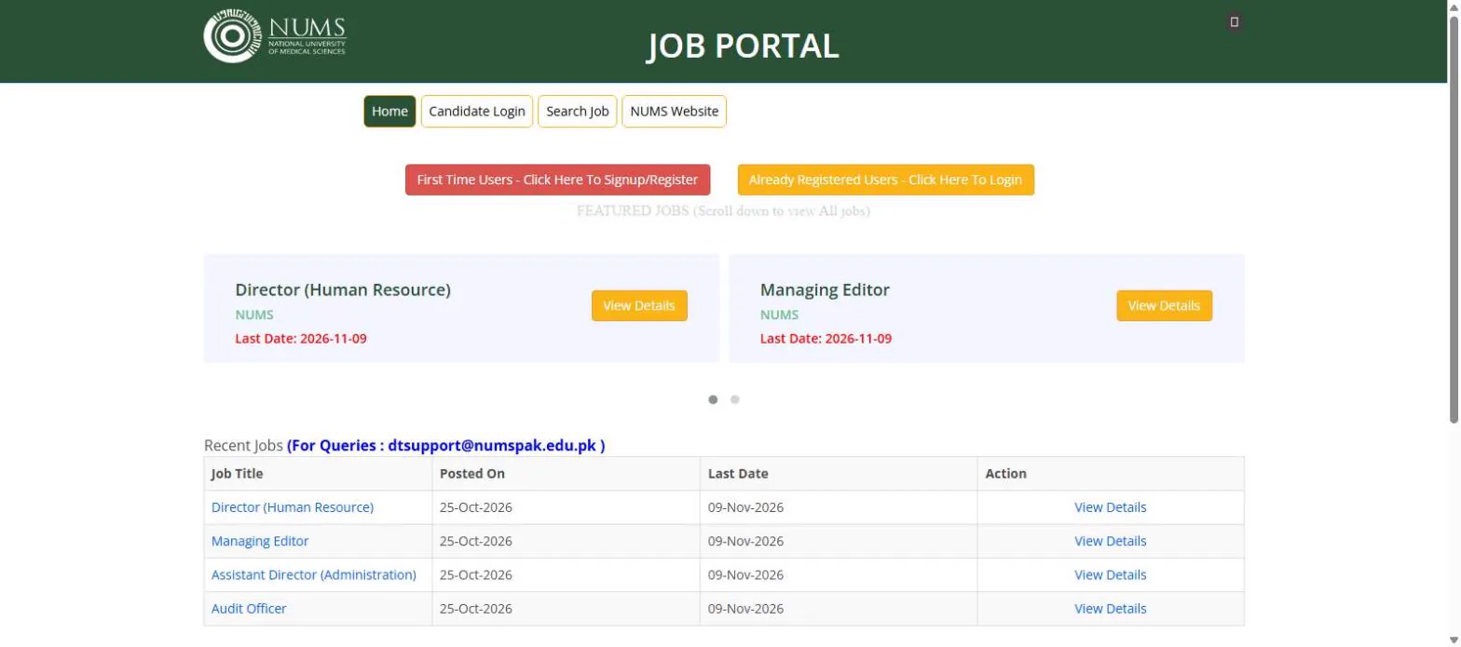This screenshot has width=1461, height=647.
Task: Open Audit Officer job title link
Action: coord(249,609)
